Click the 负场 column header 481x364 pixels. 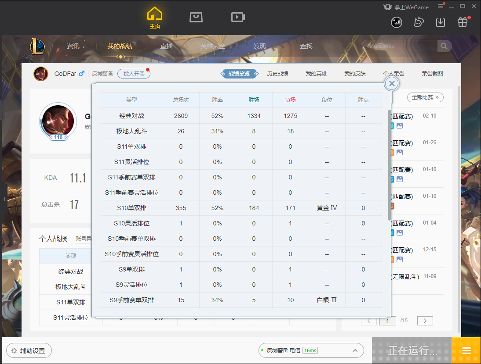[x=290, y=100]
